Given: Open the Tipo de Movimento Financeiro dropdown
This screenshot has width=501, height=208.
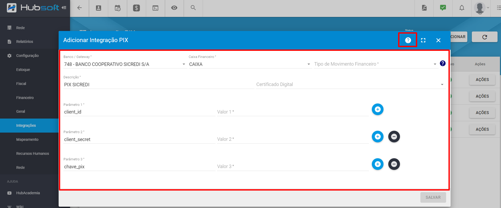Looking at the screenshot, I should 376,64.
